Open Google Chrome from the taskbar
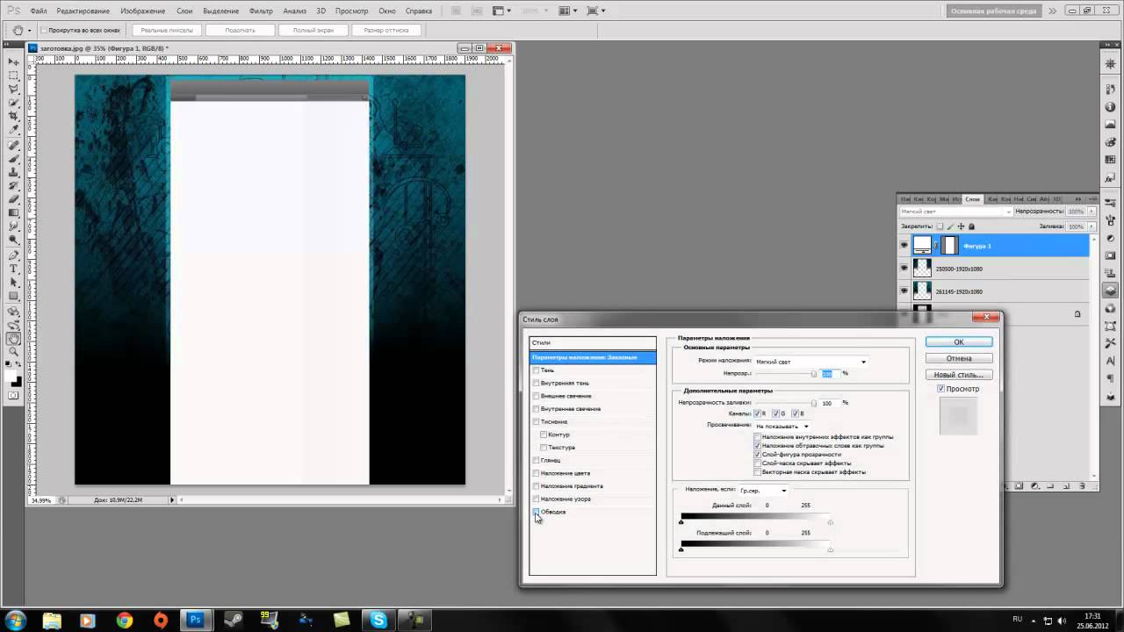 pos(124,620)
